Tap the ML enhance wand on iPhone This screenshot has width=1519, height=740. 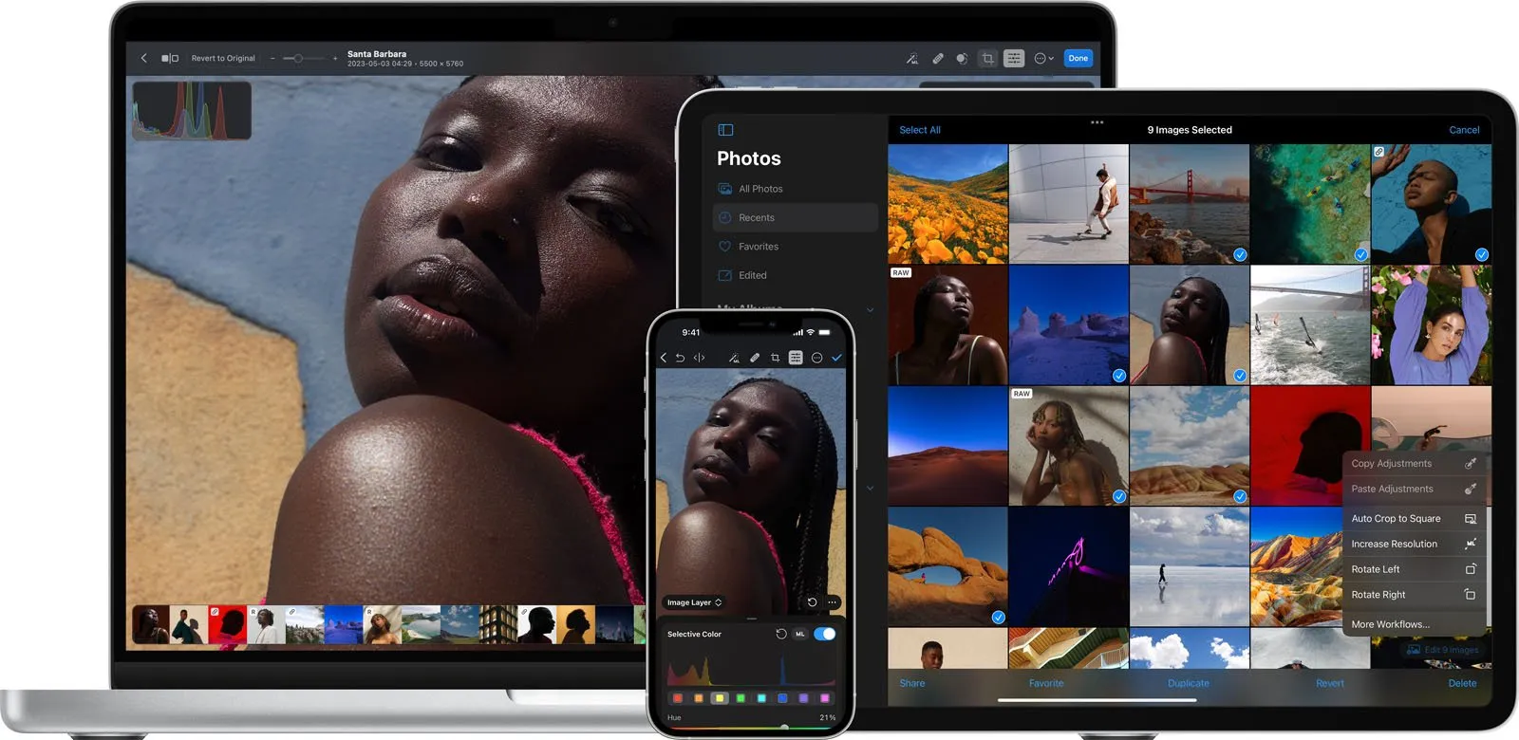pos(734,358)
